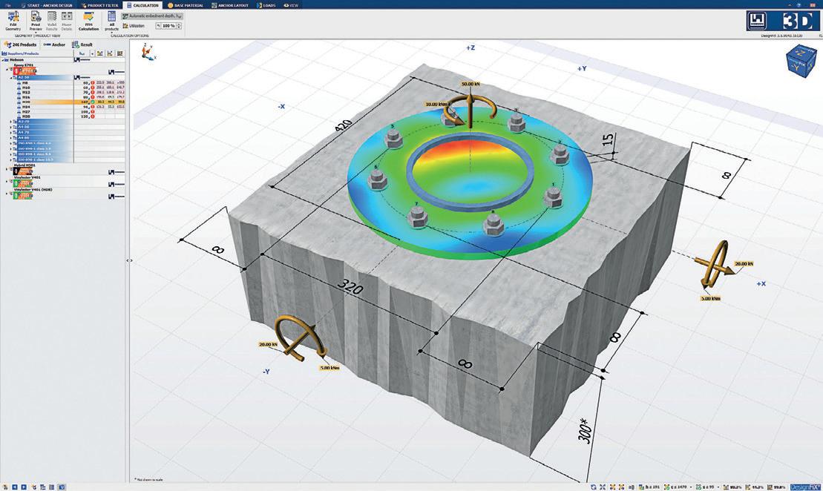Open the Anchor panel tab
823x491 pixels.
(55, 45)
